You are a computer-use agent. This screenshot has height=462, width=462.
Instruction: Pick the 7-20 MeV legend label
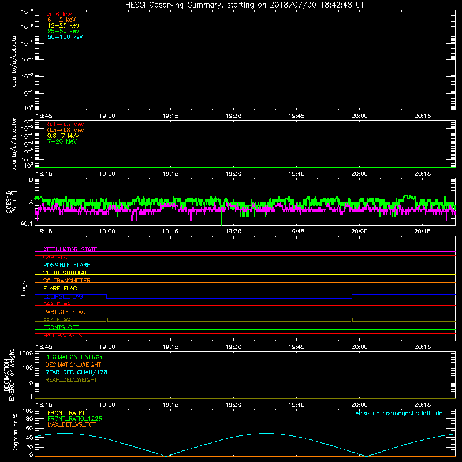(x=62, y=141)
